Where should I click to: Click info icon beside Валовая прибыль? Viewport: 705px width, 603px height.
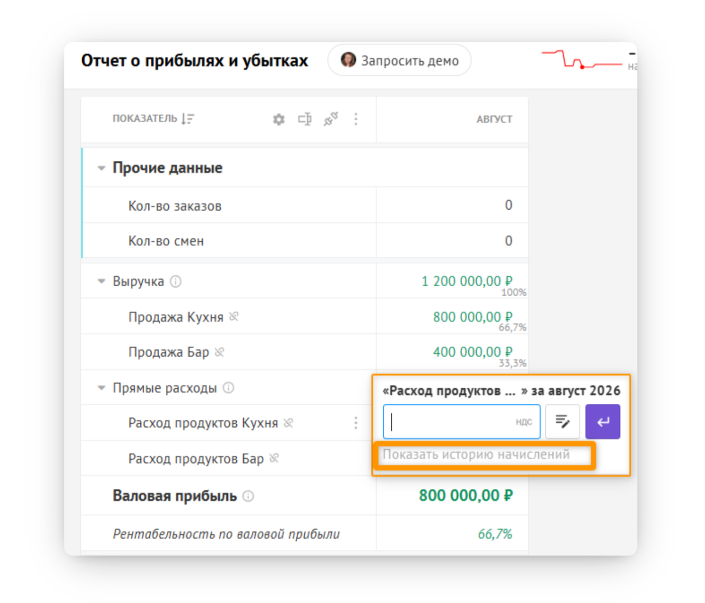pyautogui.click(x=248, y=496)
